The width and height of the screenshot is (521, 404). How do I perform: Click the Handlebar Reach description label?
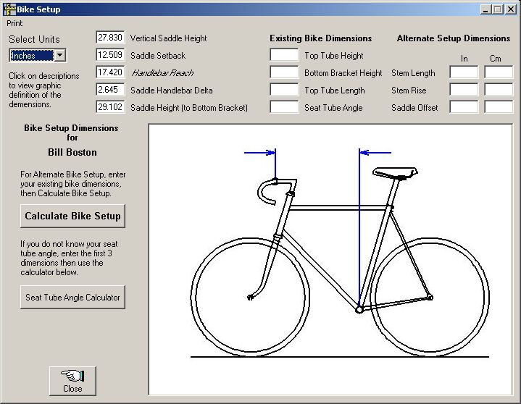point(162,73)
